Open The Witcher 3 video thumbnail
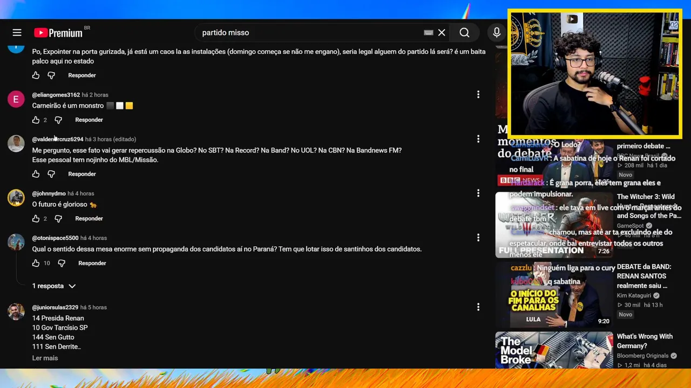The image size is (691, 388). coord(554,225)
